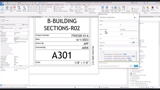Click the Warnings tool
This screenshot has width=160, height=90.
[x=134, y=11]
